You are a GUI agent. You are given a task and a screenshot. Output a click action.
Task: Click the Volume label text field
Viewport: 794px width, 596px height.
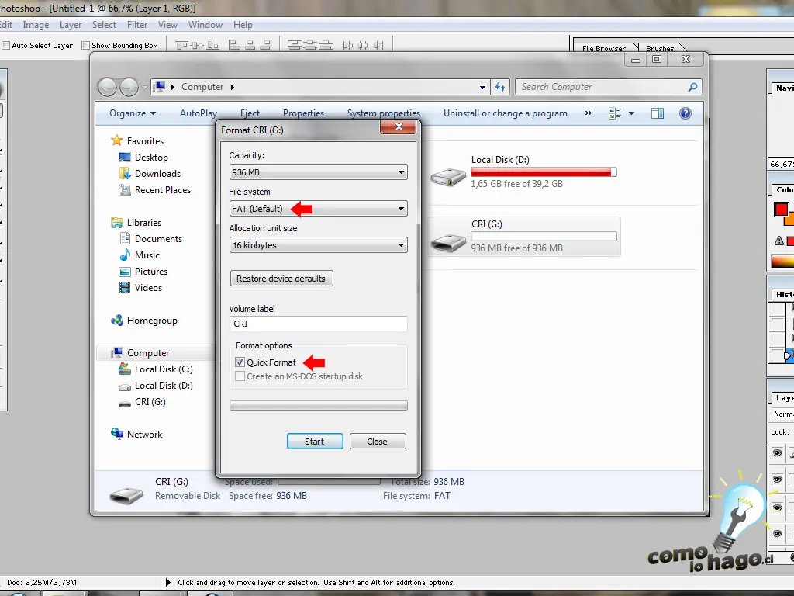click(318, 324)
